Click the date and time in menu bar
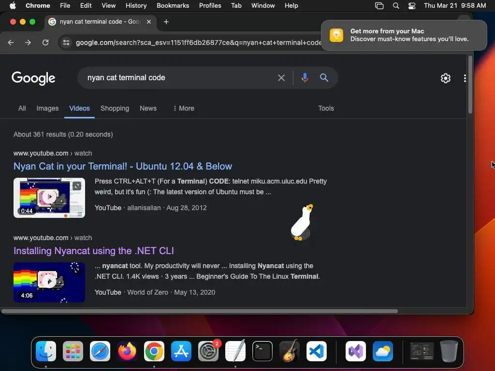Viewport: 495px width, 371px height. point(455,5)
